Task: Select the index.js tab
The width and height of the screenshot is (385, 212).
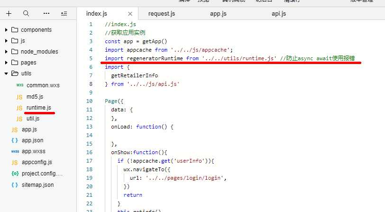Action: [97, 14]
